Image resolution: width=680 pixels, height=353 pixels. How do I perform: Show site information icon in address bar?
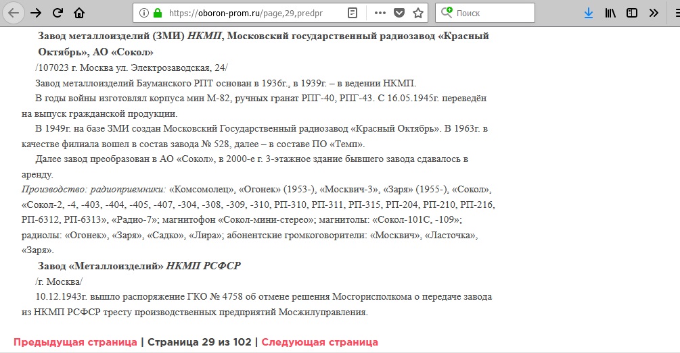[x=143, y=13]
